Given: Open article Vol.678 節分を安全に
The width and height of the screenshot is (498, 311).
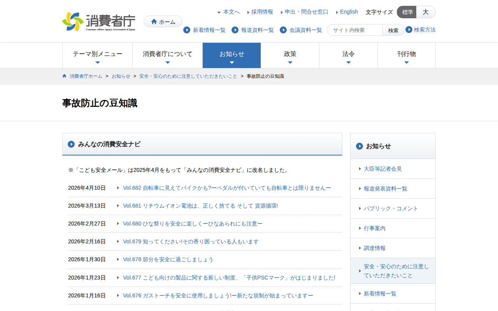Looking at the screenshot, I should [x=168, y=259].
